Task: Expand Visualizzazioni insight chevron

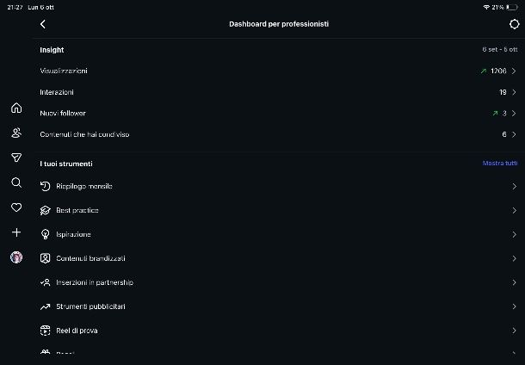Action: (x=514, y=71)
